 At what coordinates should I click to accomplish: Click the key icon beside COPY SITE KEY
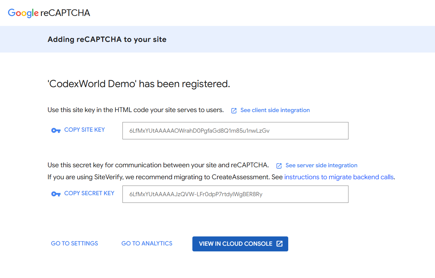pos(56,130)
